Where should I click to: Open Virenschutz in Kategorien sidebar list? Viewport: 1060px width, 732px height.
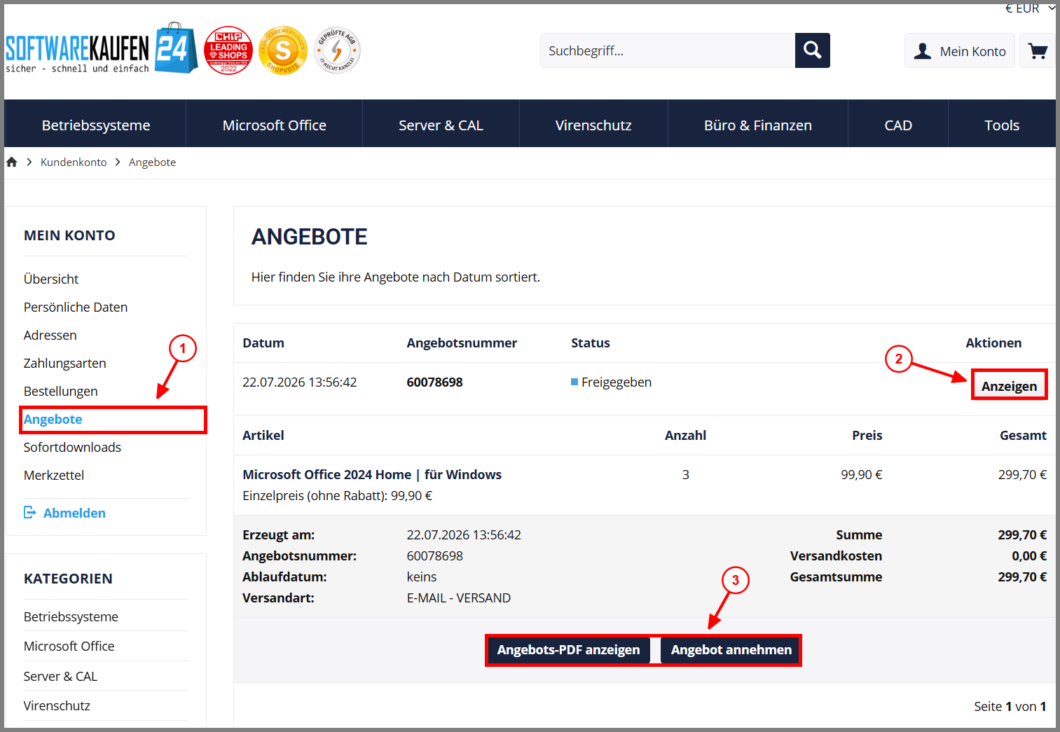click(x=57, y=705)
